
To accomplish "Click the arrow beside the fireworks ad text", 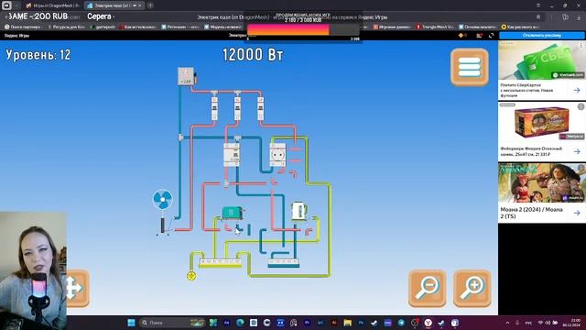I will click(x=577, y=151).
